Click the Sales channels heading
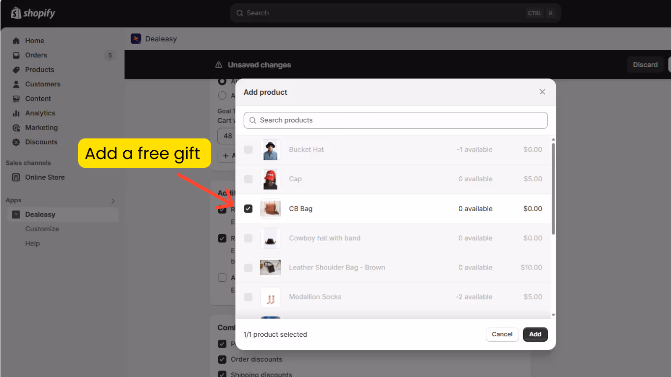671x377 pixels. [28, 163]
